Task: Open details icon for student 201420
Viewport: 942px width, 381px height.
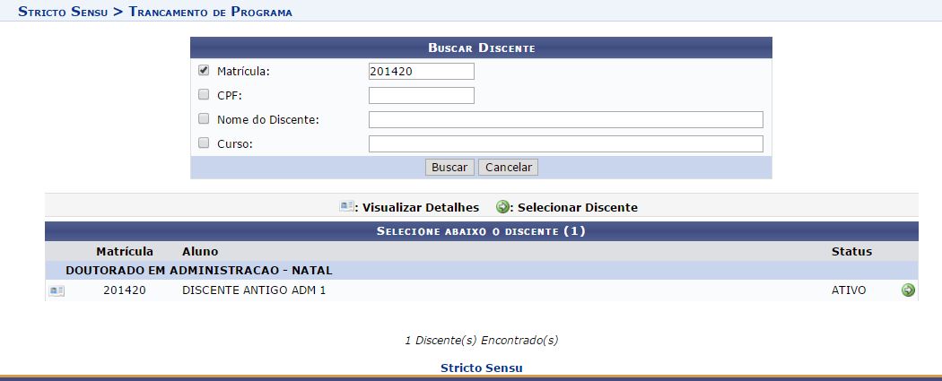Action: pyautogui.click(x=57, y=290)
